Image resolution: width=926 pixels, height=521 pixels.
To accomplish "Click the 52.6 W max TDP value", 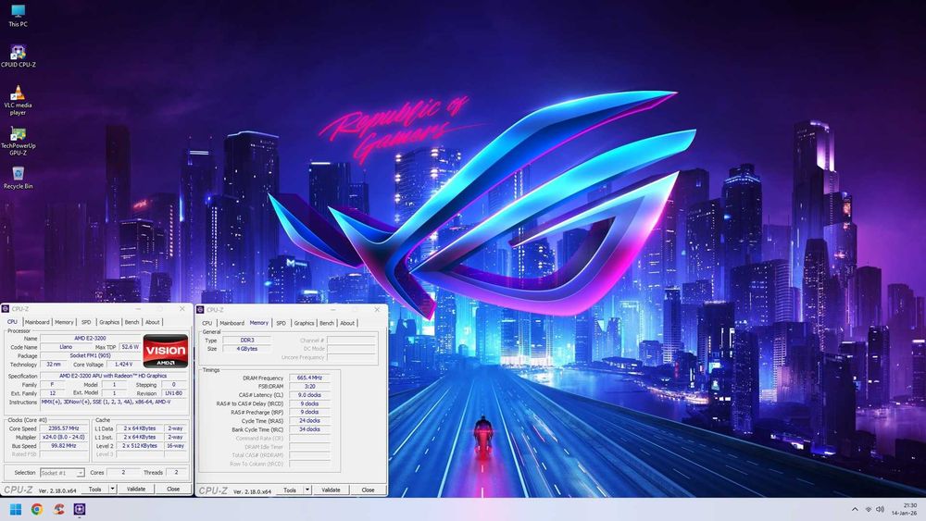I will (130, 347).
